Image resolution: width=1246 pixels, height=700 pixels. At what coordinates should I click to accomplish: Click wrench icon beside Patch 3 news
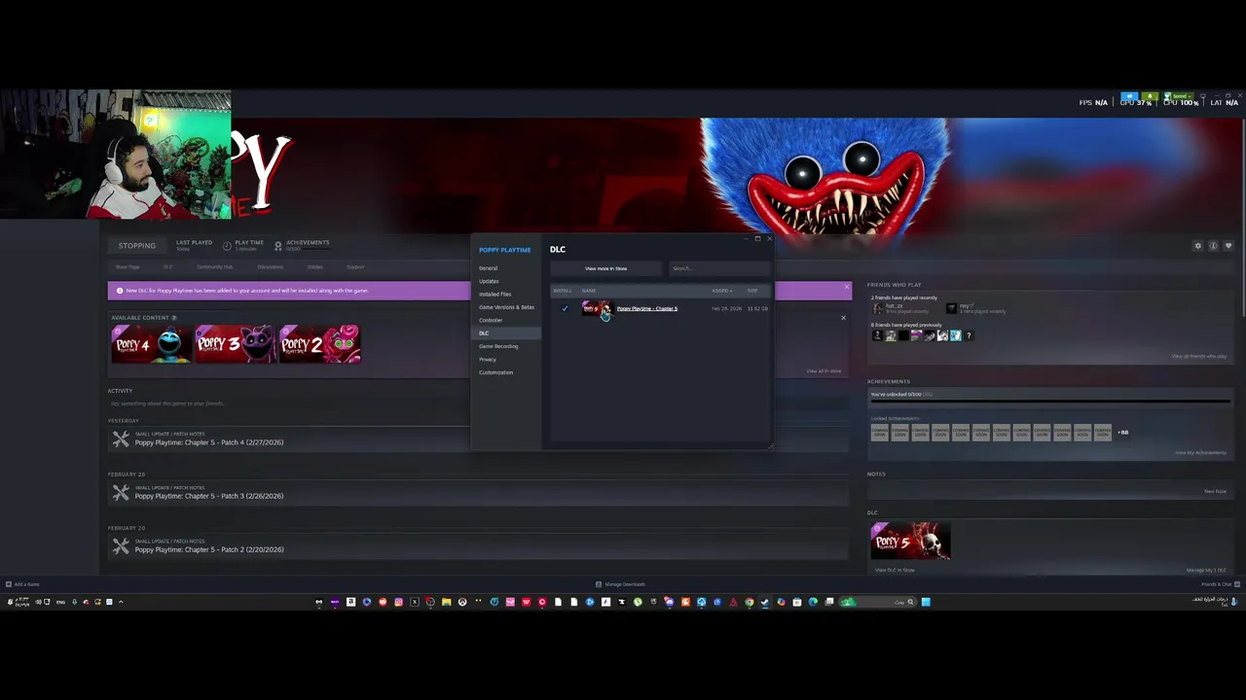point(121,493)
